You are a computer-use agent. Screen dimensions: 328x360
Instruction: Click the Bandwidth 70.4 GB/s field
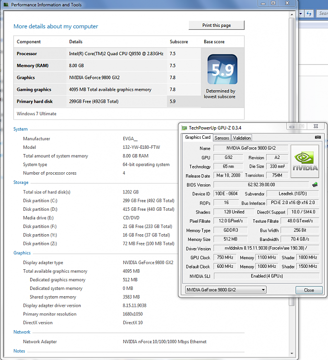(x=300, y=239)
